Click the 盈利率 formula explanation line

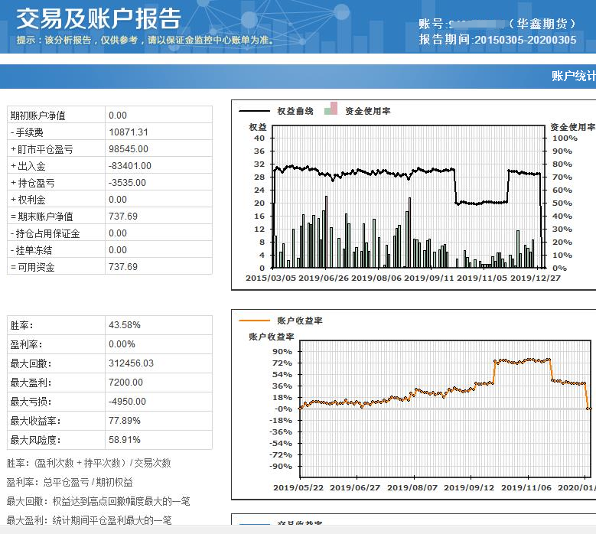(x=70, y=482)
